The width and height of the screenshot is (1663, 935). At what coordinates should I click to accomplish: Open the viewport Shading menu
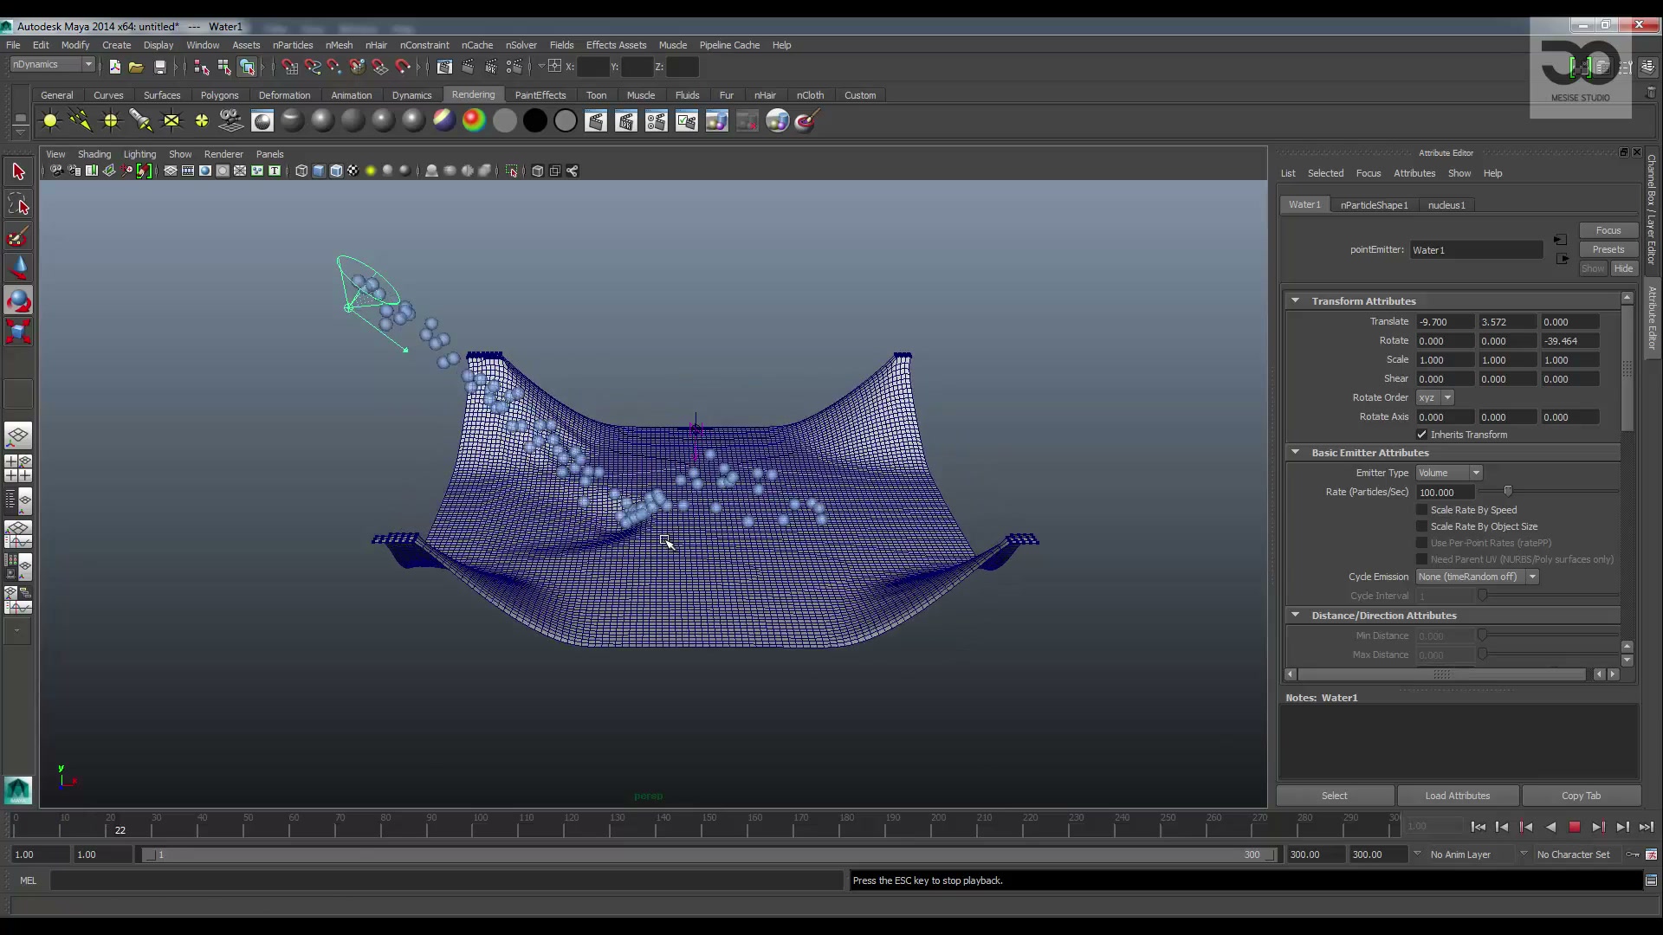click(x=94, y=154)
